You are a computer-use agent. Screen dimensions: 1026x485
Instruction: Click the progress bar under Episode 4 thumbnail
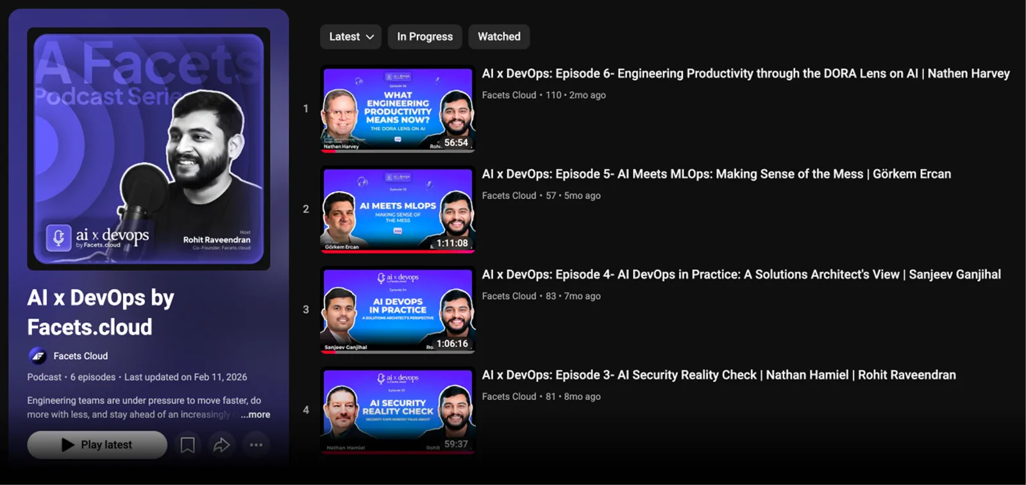(x=398, y=352)
